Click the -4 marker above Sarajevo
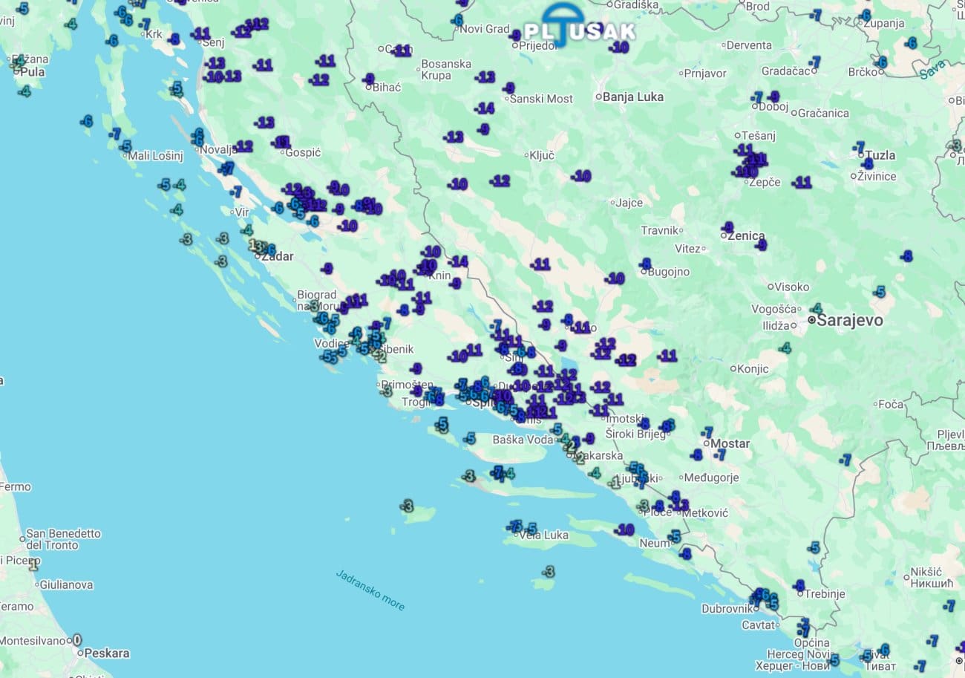This screenshot has width=965, height=678. pyautogui.click(x=816, y=308)
